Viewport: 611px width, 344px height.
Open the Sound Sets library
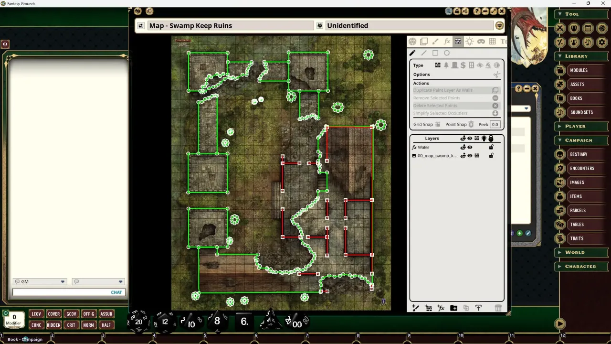point(581,112)
